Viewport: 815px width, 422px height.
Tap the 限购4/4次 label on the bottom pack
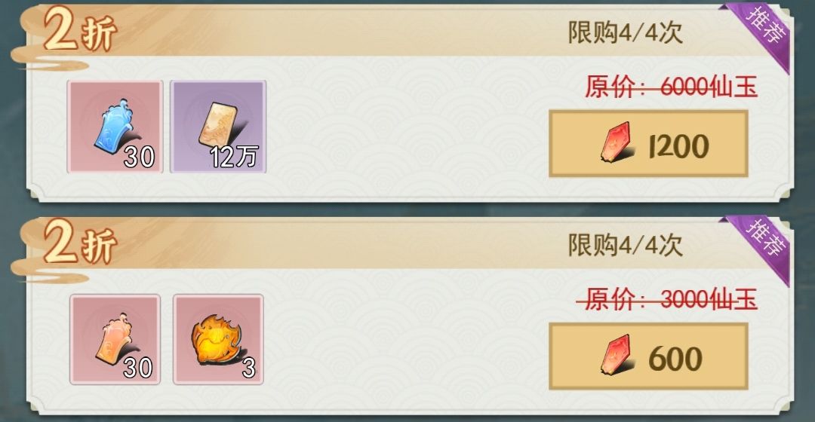pos(625,244)
